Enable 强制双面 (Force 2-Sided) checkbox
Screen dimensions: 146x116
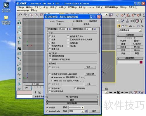68,43
